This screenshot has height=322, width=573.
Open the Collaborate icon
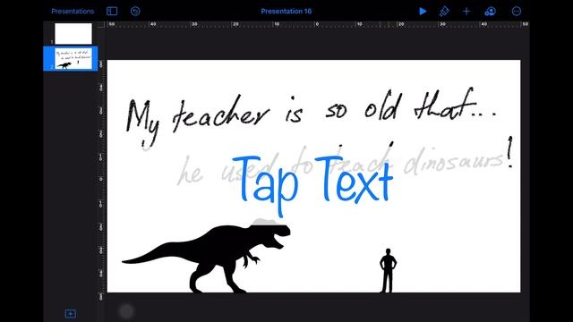tap(490, 12)
